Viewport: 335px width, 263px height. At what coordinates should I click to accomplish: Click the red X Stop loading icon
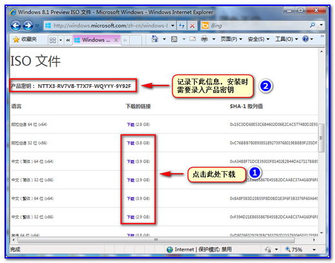[x=192, y=26]
